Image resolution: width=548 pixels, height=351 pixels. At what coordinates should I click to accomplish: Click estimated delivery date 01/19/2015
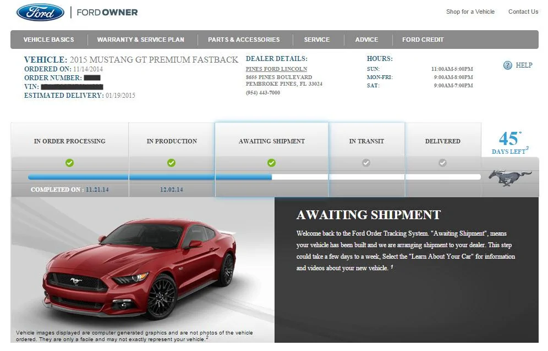tap(120, 96)
